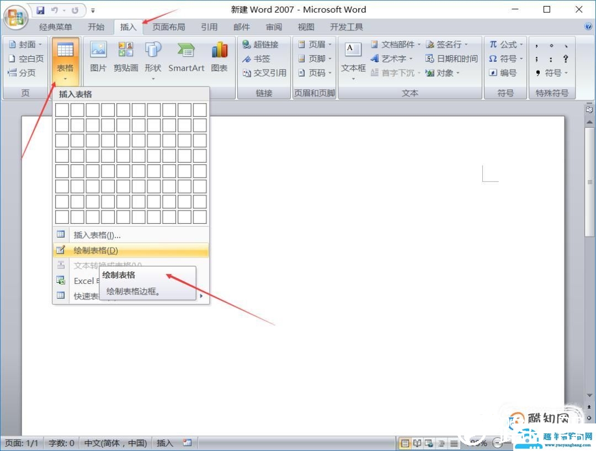Toggle 插入 insert mode in status bar
The width and height of the screenshot is (596, 451).
[x=164, y=443]
